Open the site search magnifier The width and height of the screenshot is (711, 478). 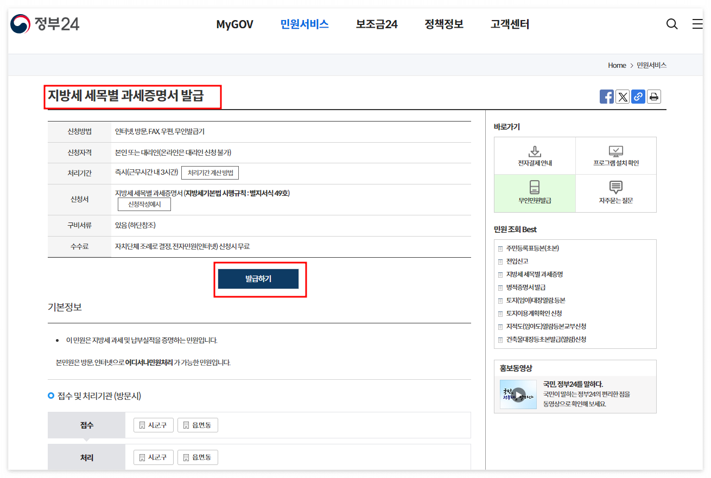[672, 24]
